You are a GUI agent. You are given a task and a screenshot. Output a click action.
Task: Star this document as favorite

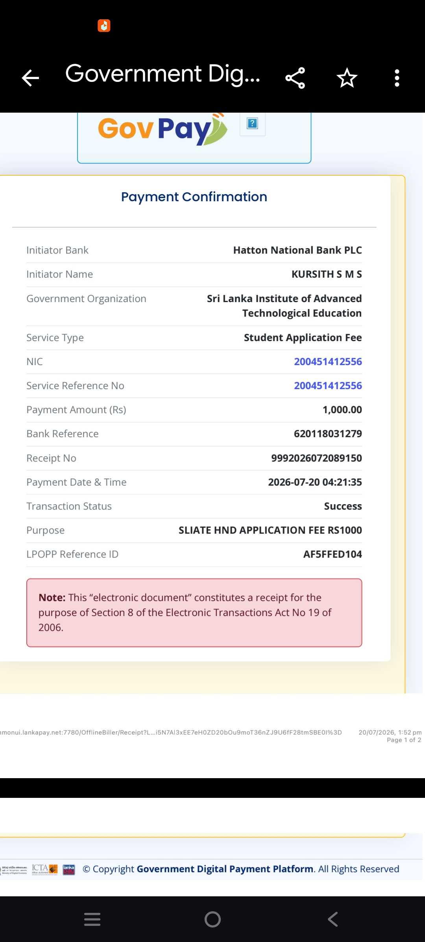347,78
